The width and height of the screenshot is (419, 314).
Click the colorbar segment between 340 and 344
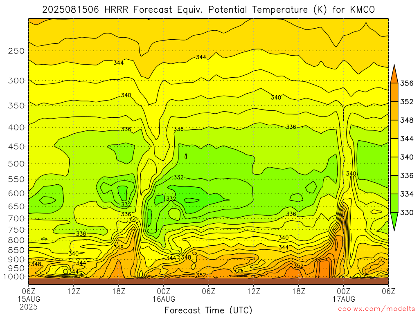tap(394, 148)
